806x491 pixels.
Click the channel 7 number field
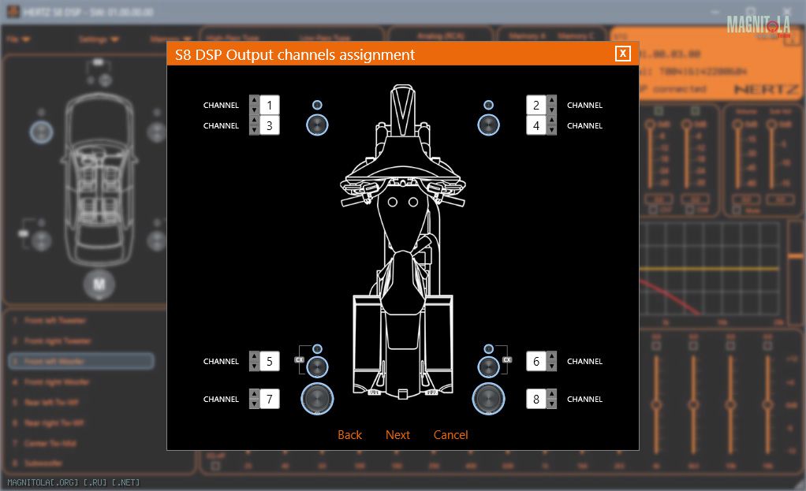click(x=270, y=399)
